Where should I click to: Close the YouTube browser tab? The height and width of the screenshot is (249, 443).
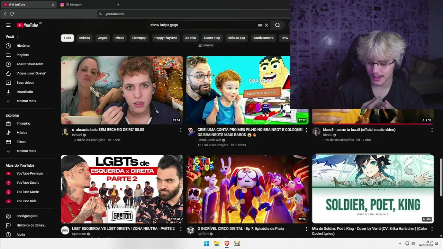pos(53,4)
